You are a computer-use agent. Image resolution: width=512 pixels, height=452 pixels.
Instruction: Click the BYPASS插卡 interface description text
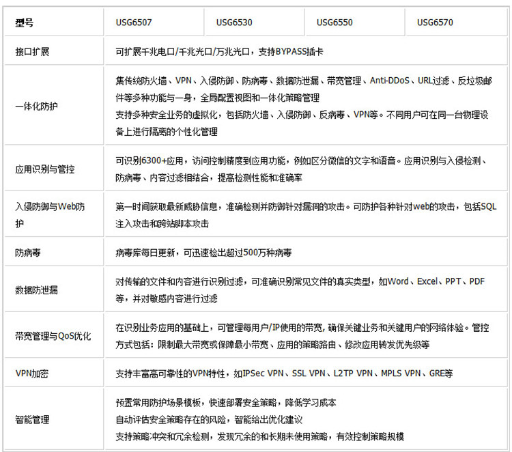[x=300, y=52]
